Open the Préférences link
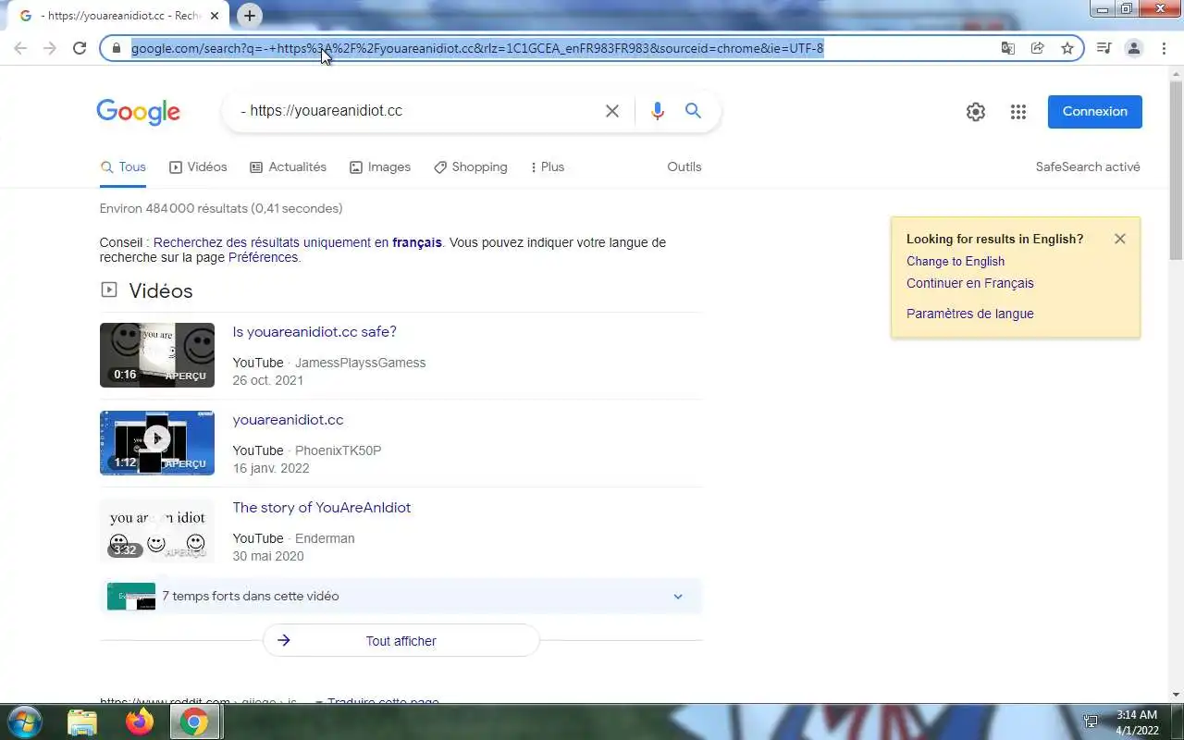 tap(263, 257)
